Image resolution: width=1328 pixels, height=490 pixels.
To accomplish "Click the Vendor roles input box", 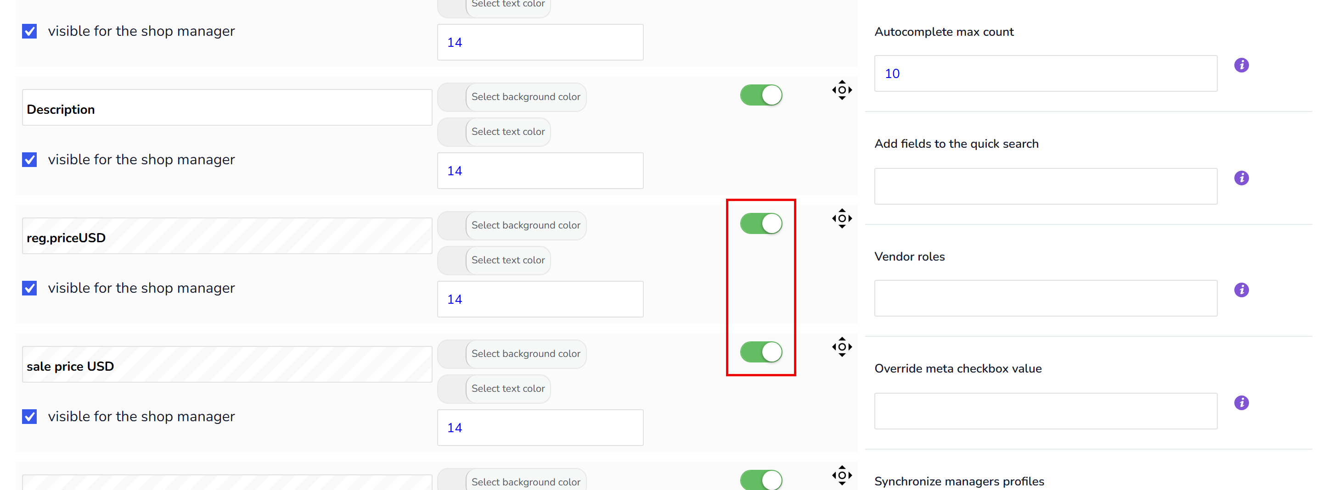I will tap(1046, 298).
